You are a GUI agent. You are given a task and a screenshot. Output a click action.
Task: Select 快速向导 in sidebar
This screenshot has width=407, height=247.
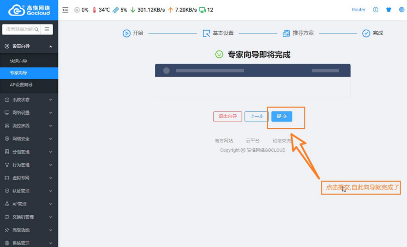click(18, 61)
